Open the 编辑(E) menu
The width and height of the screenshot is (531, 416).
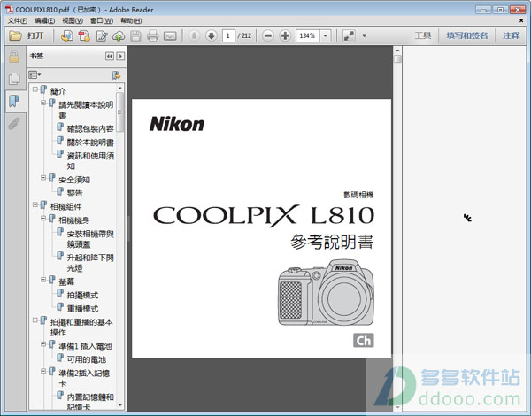click(45, 20)
